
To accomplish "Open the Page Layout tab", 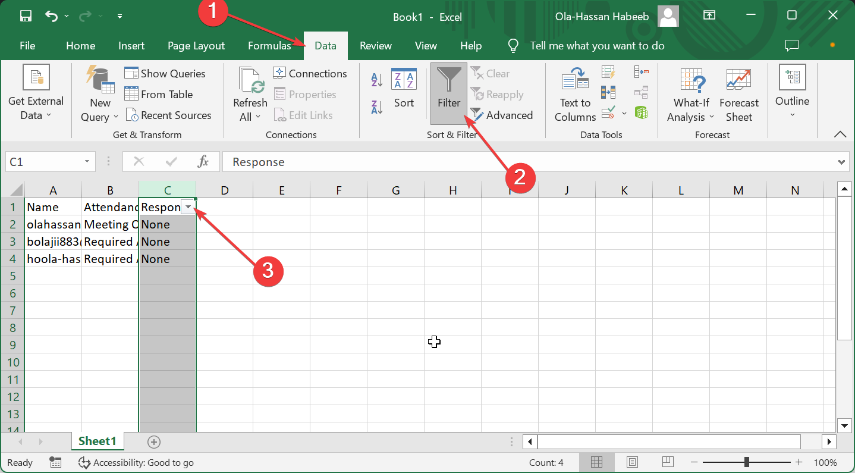I will pos(196,46).
